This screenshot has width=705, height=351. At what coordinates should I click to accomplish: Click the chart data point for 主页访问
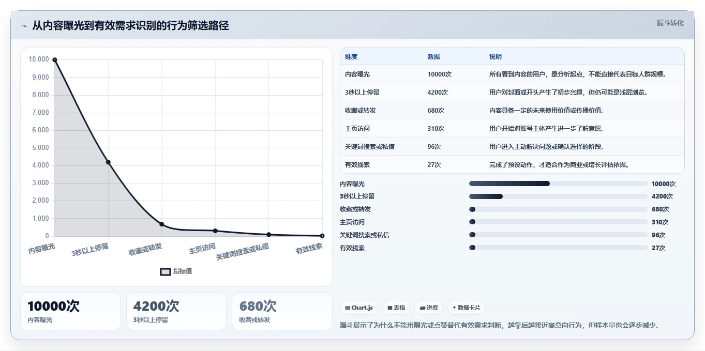[215, 231]
